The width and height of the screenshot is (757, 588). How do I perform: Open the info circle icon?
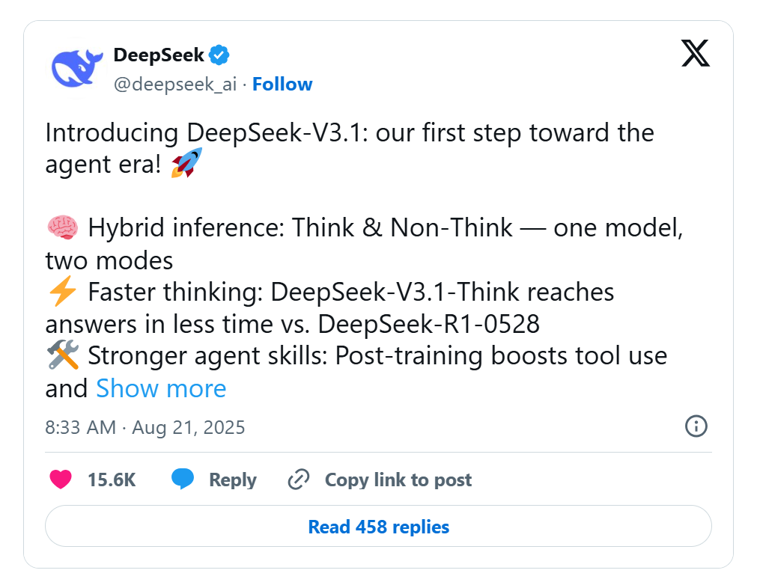[x=696, y=426]
